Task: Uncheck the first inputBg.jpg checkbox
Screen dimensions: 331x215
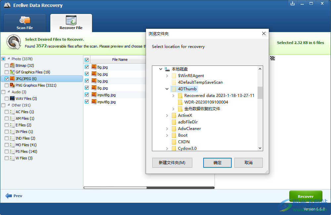Action: [x=86, y=95]
